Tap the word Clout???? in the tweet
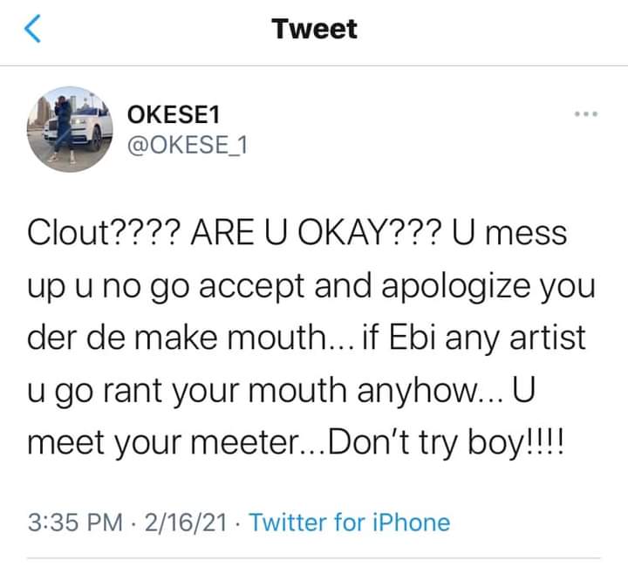This screenshot has height=567, width=628. [x=102, y=233]
